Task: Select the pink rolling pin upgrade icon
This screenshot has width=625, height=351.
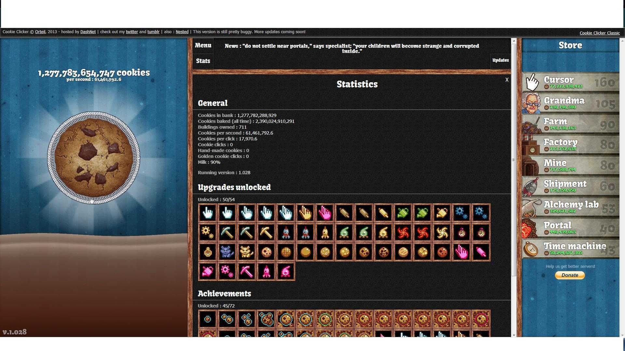Action: click(x=481, y=252)
